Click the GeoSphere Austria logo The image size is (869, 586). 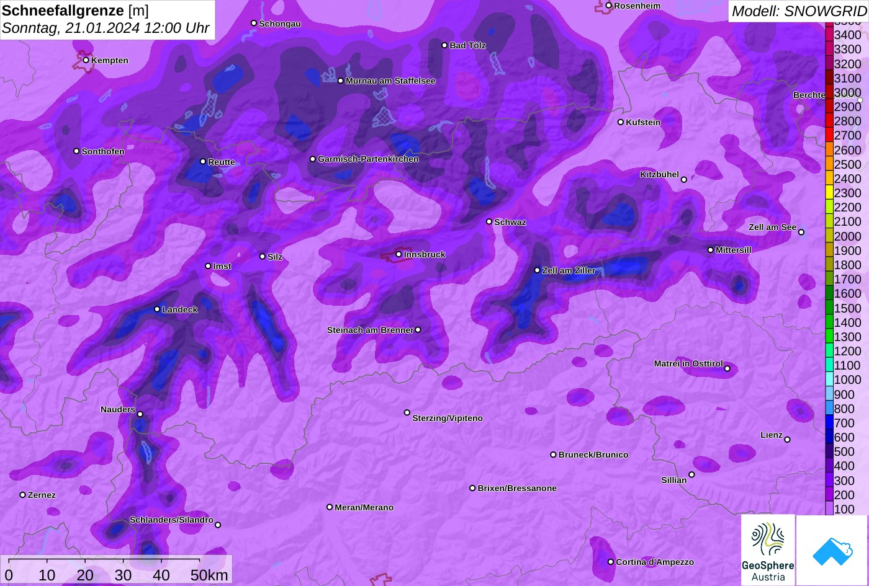tap(768, 550)
